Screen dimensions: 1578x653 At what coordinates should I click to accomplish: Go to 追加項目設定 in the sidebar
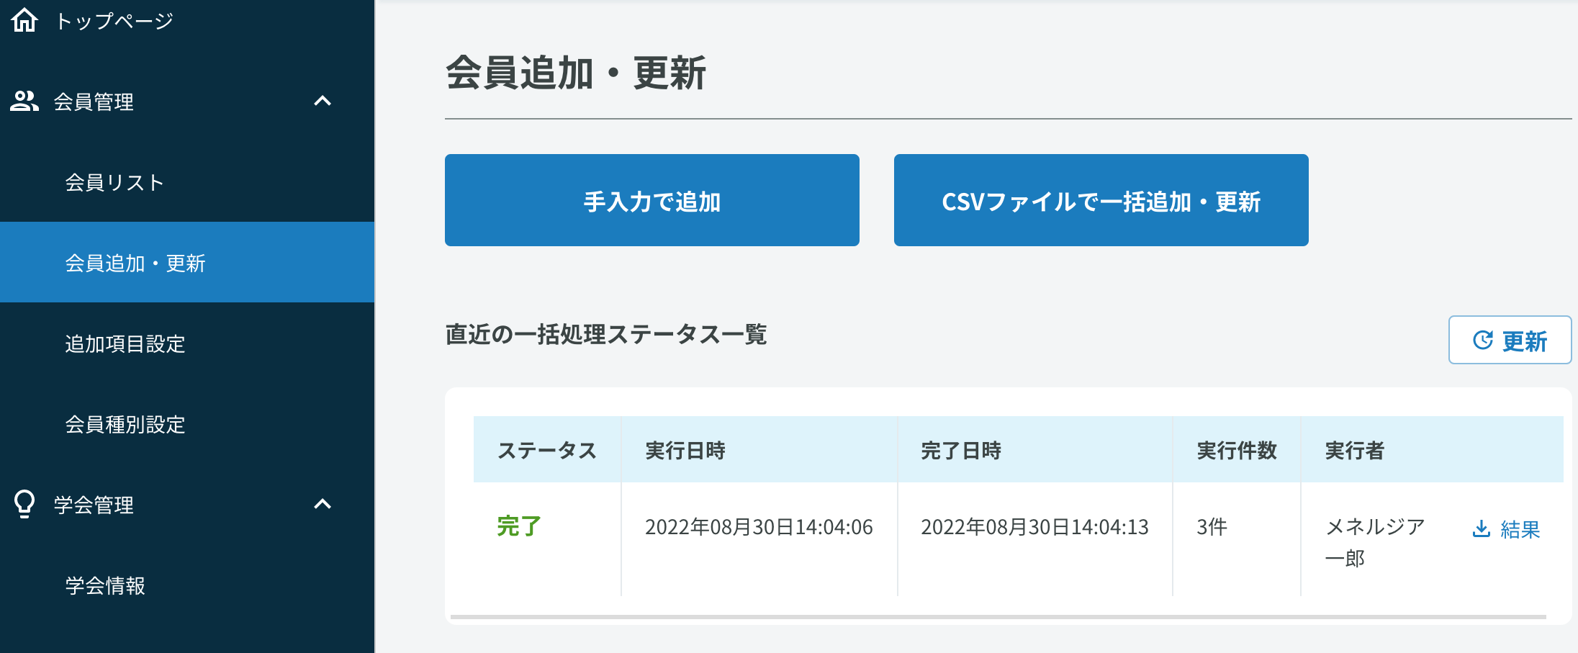pyautogui.click(x=125, y=344)
